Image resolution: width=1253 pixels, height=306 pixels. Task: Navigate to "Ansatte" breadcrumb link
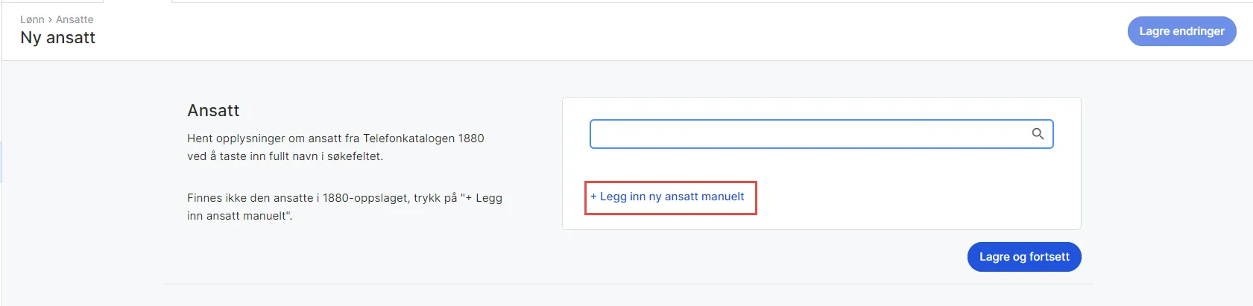coord(75,19)
